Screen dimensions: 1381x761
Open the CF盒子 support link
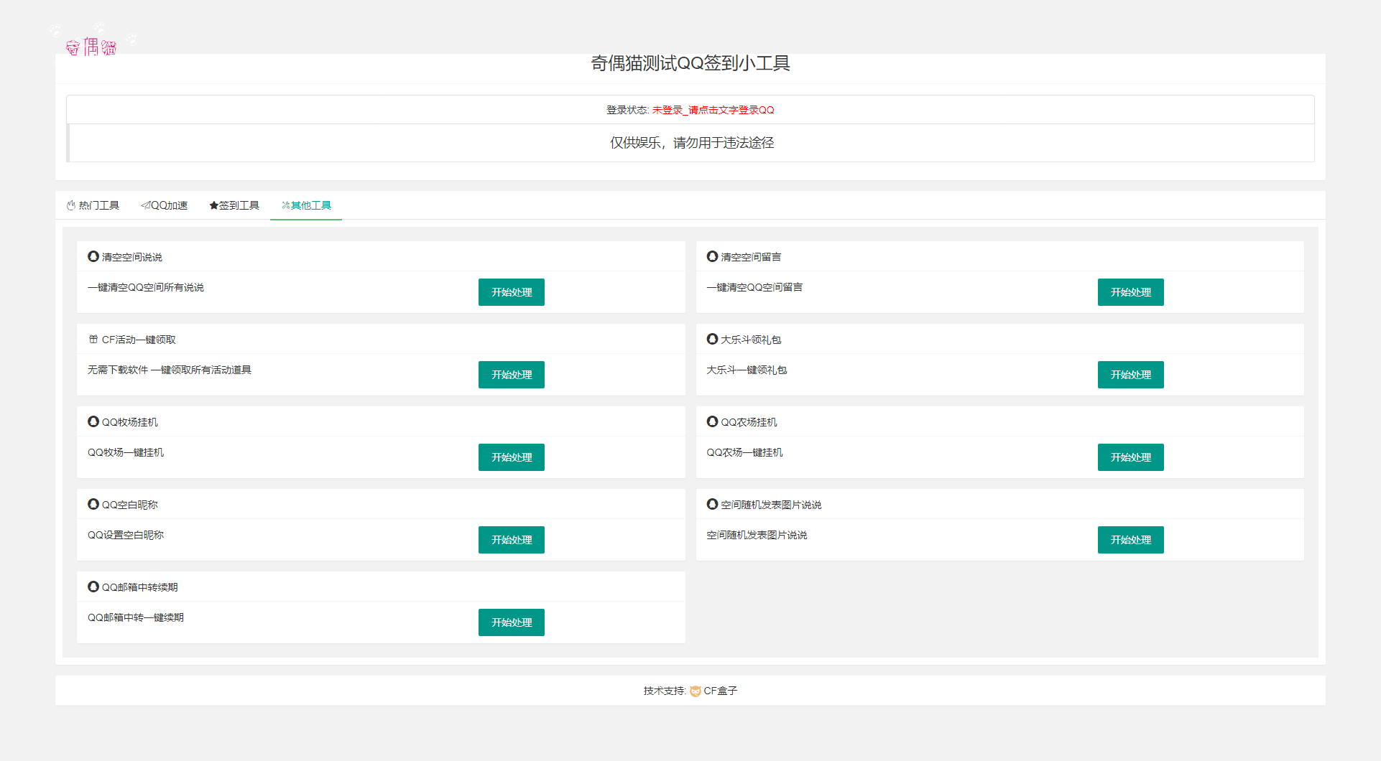pos(720,691)
